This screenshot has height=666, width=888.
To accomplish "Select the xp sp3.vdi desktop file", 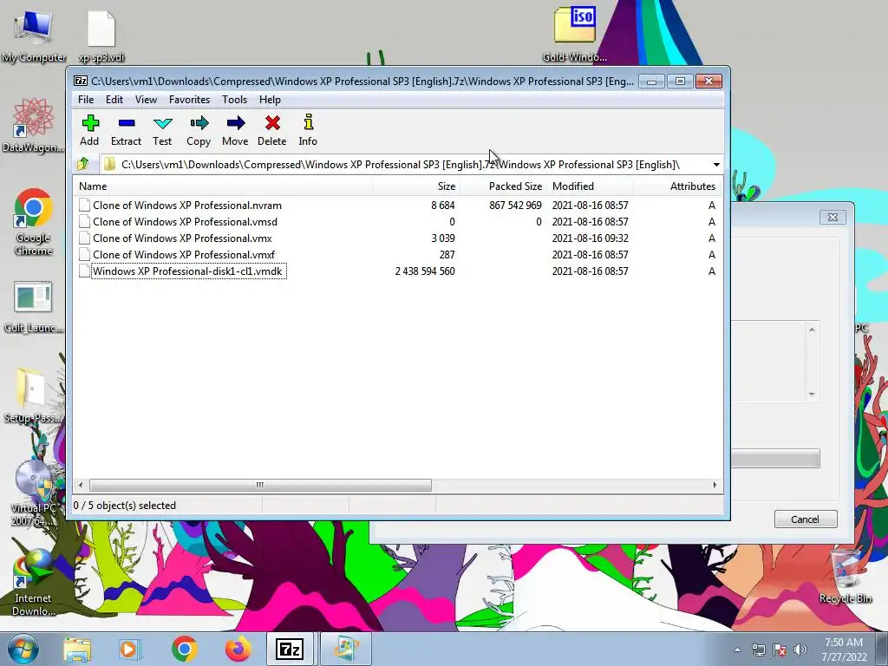I will click(101, 35).
